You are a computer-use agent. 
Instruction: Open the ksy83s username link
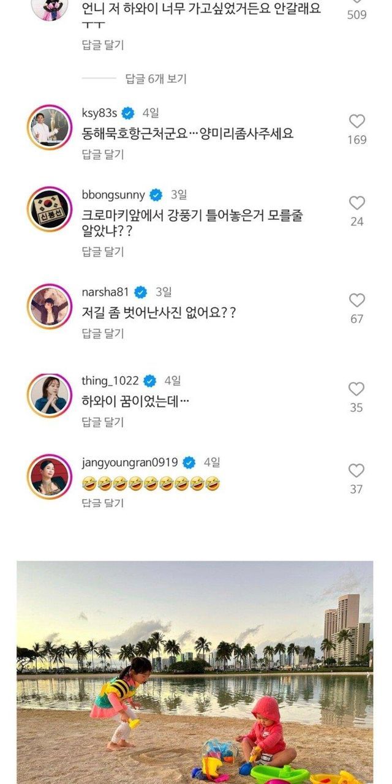tap(99, 113)
